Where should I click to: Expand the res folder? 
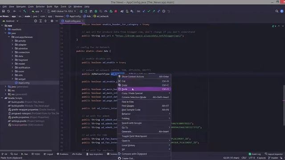[5, 90]
